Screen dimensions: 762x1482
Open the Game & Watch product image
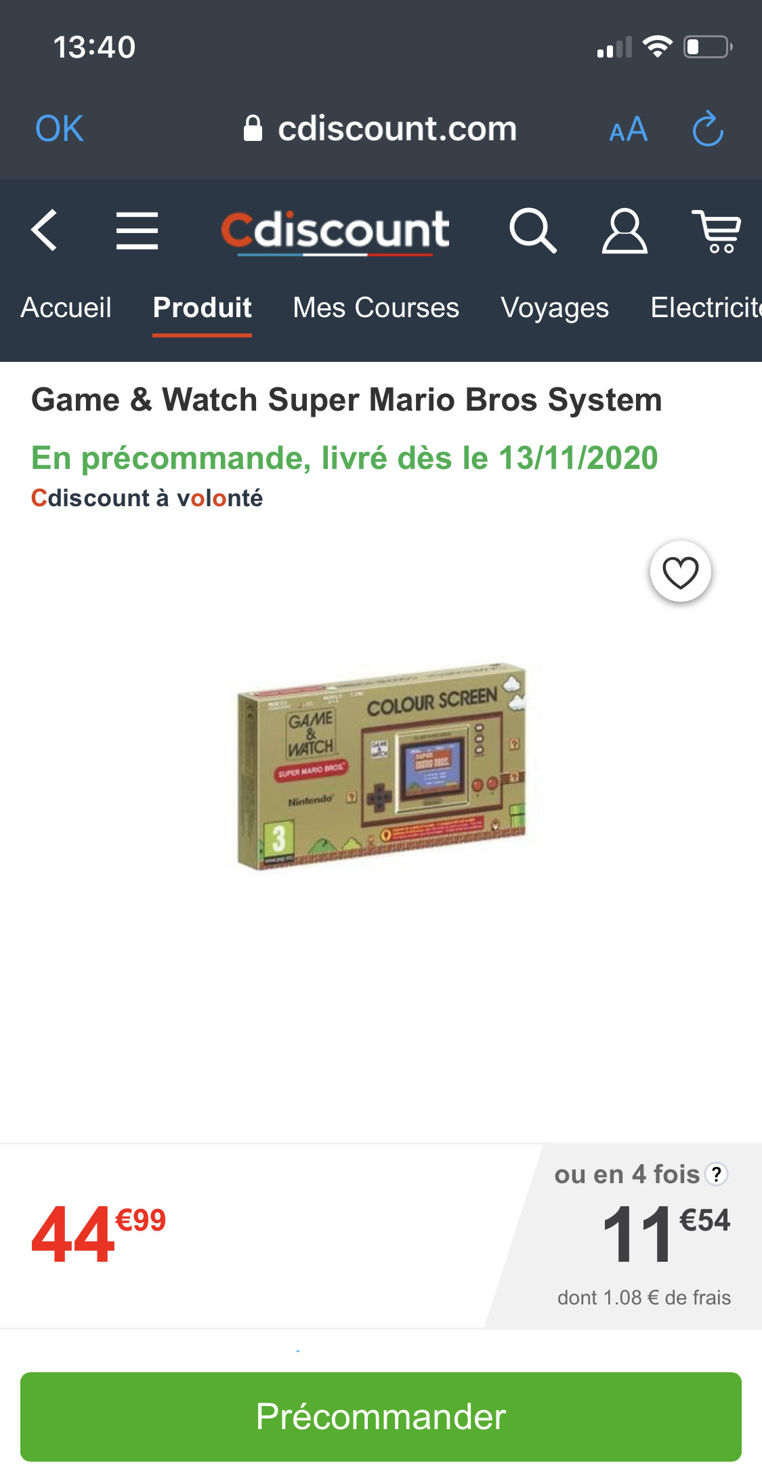click(381, 766)
